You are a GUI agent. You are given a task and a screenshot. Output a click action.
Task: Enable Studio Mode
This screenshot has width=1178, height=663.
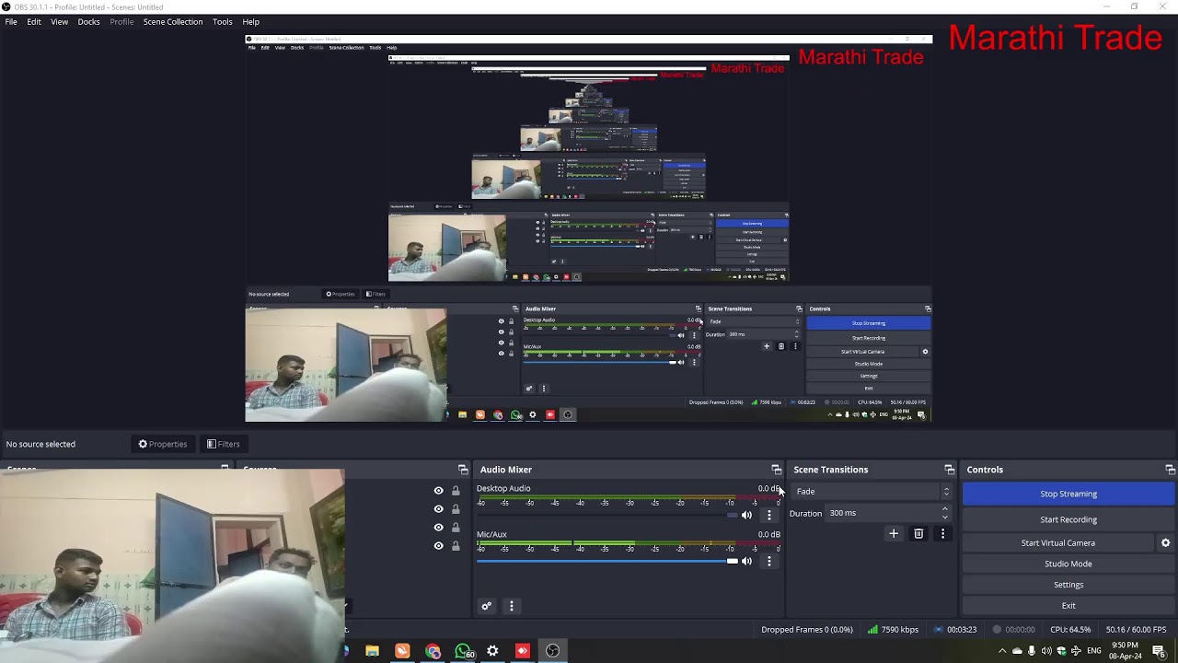pos(1068,564)
